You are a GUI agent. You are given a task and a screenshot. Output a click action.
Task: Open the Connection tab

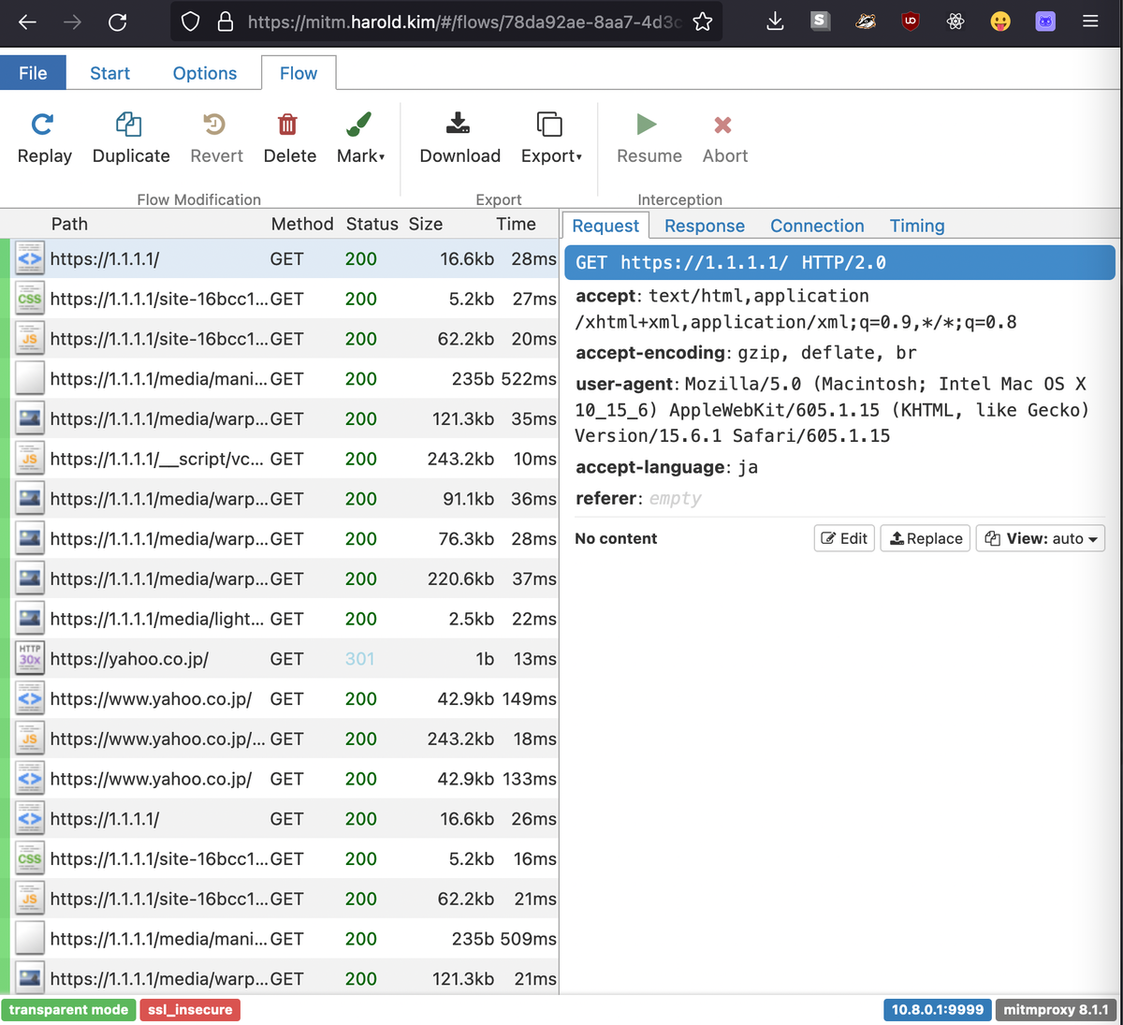[x=817, y=226]
